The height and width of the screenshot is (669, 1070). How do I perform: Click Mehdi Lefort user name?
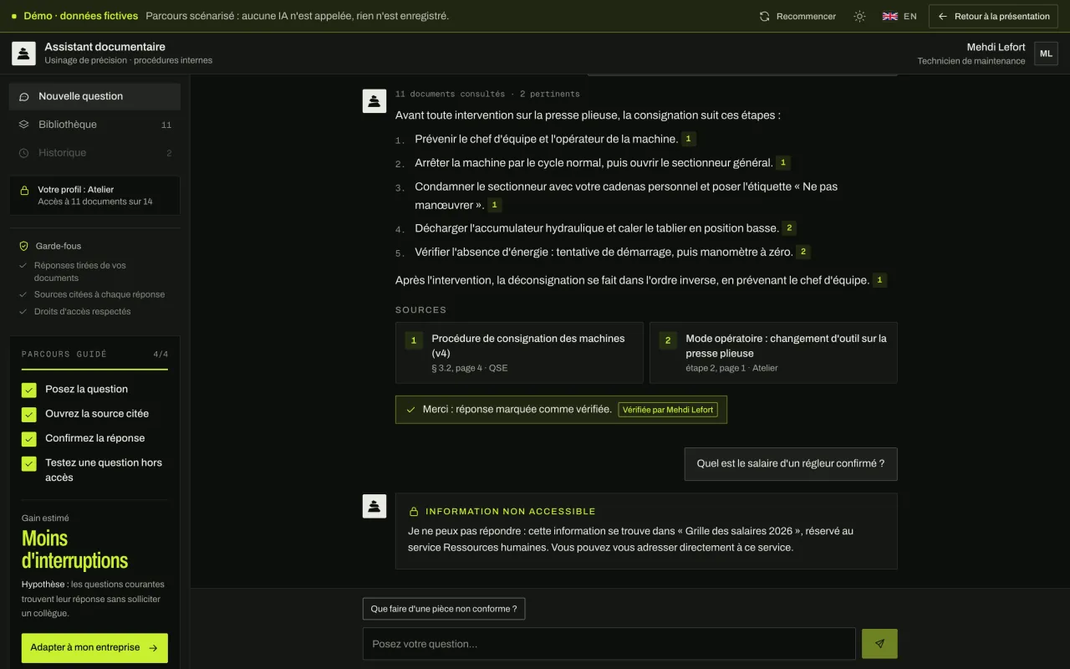click(996, 47)
